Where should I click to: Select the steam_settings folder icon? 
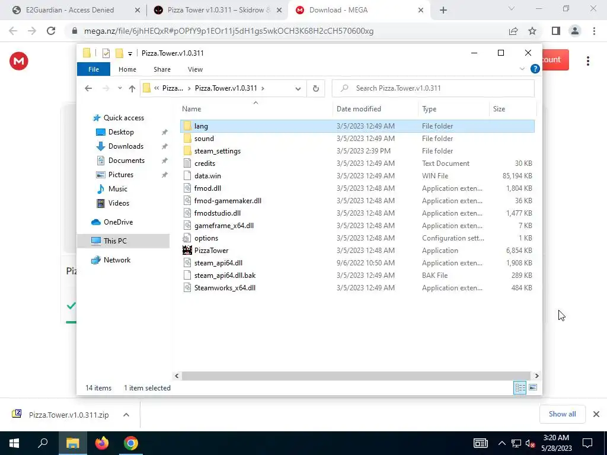(187, 151)
